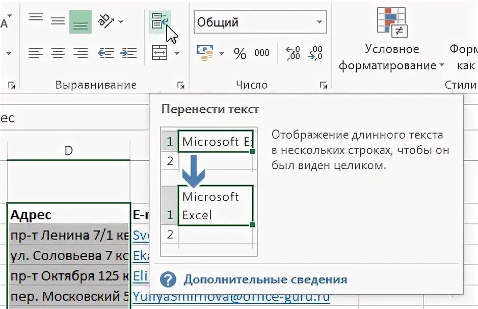This screenshot has width=478, height=309.
Task: Toggle the Wrap Text button
Action: tap(160, 21)
